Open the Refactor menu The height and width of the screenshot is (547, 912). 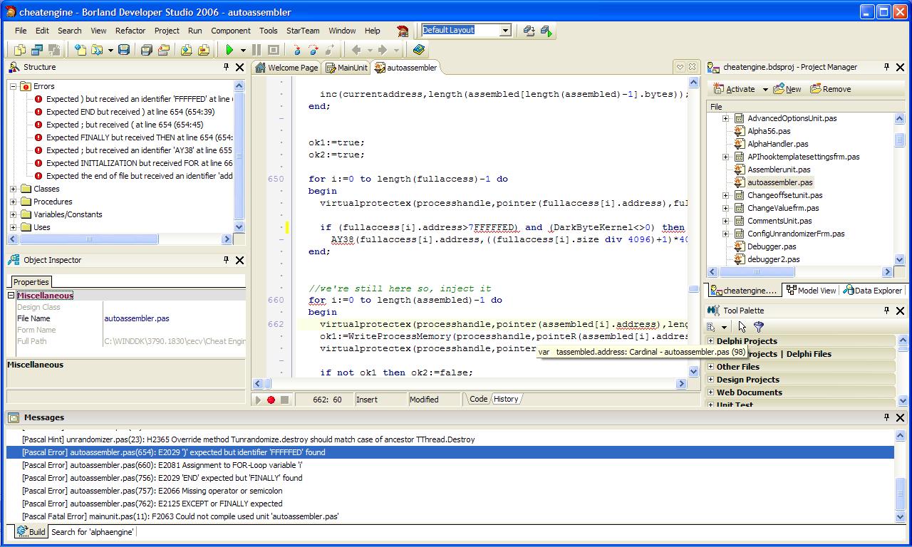(130, 31)
